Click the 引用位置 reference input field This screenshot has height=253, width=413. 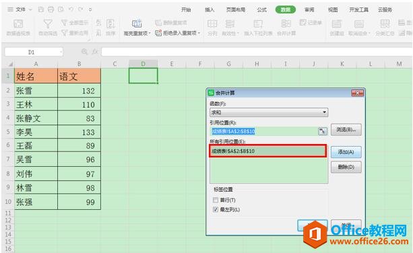tap(264, 131)
